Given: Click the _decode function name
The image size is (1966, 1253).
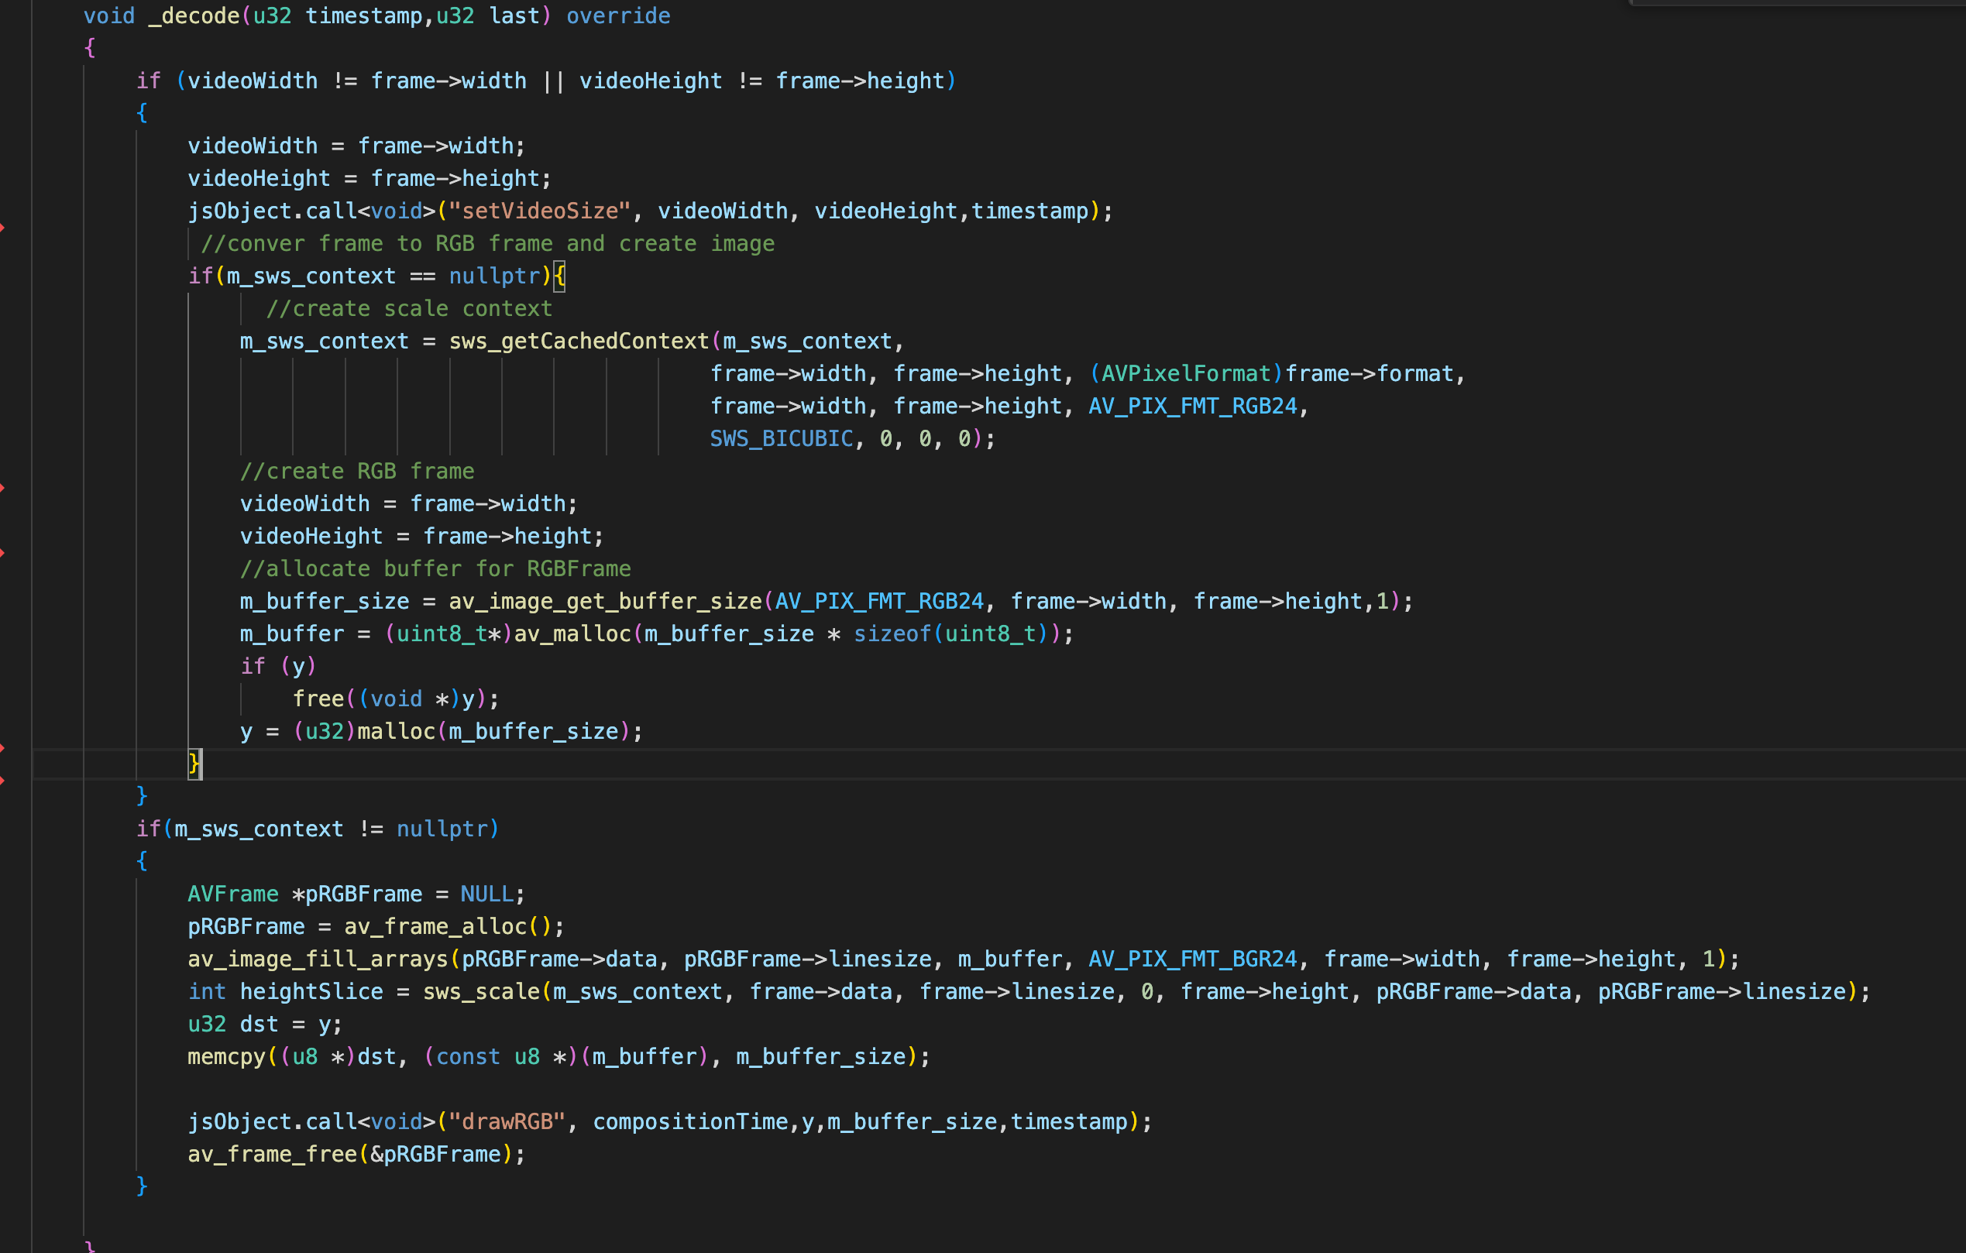Looking at the screenshot, I should tap(194, 15).
